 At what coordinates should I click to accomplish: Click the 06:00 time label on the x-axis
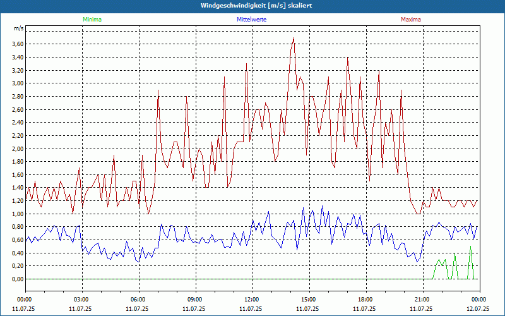point(139,300)
